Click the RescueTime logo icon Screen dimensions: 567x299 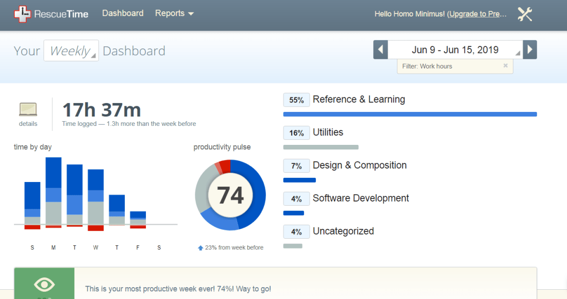tap(22, 14)
